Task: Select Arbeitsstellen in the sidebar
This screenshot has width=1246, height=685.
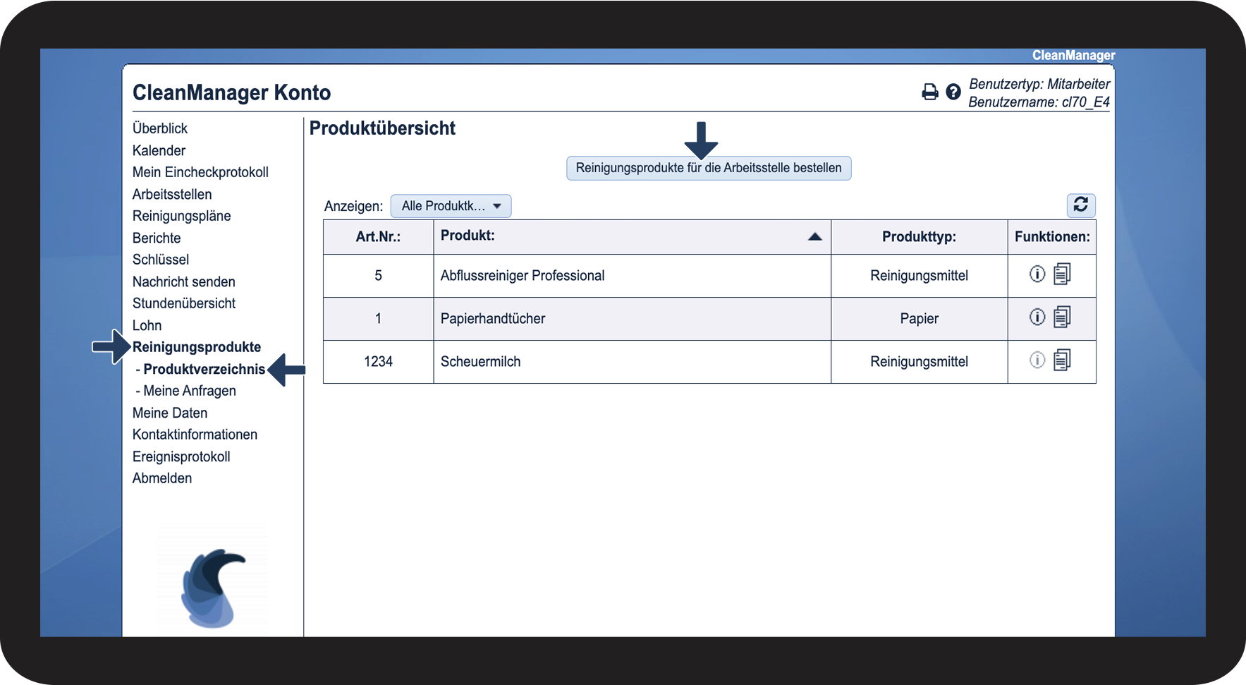Action: point(172,194)
